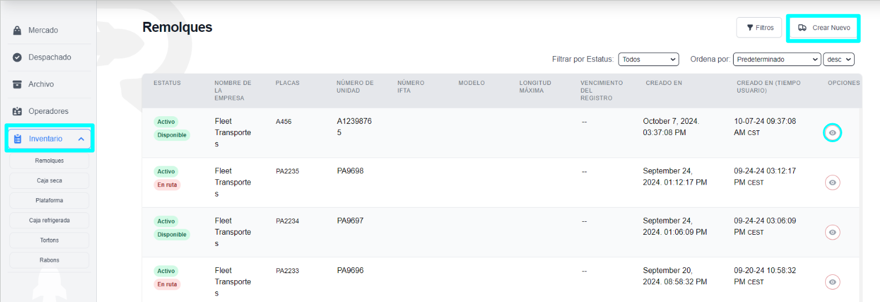Select Caja seca in the sidebar
This screenshot has height=302, width=880.
point(49,180)
